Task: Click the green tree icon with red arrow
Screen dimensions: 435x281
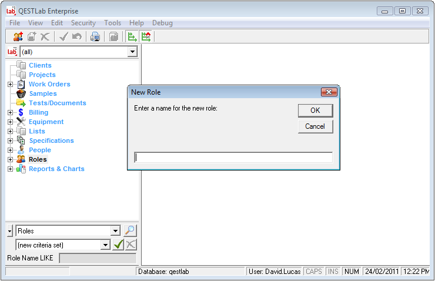Action: (x=145, y=37)
